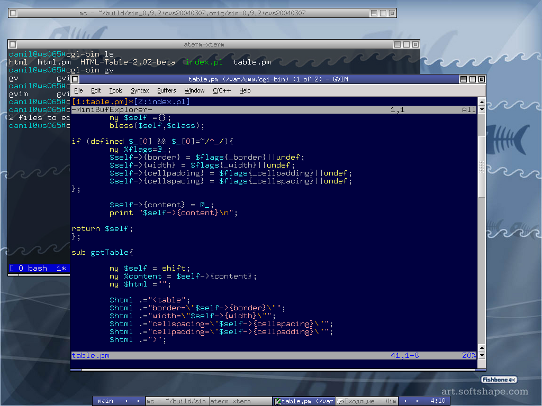Open the Help menu in GVIM
Viewport: 542px width, 406px height.
(x=245, y=90)
